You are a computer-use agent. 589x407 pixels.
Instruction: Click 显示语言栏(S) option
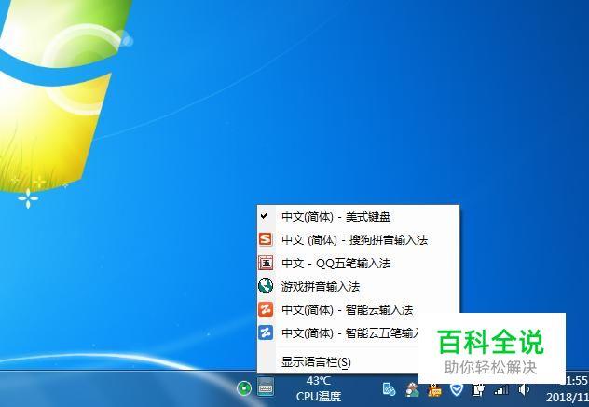[338, 362]
